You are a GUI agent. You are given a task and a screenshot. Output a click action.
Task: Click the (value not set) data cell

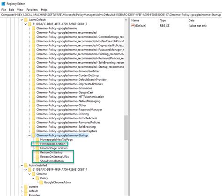pyautogui.click(x=198, y=26)
